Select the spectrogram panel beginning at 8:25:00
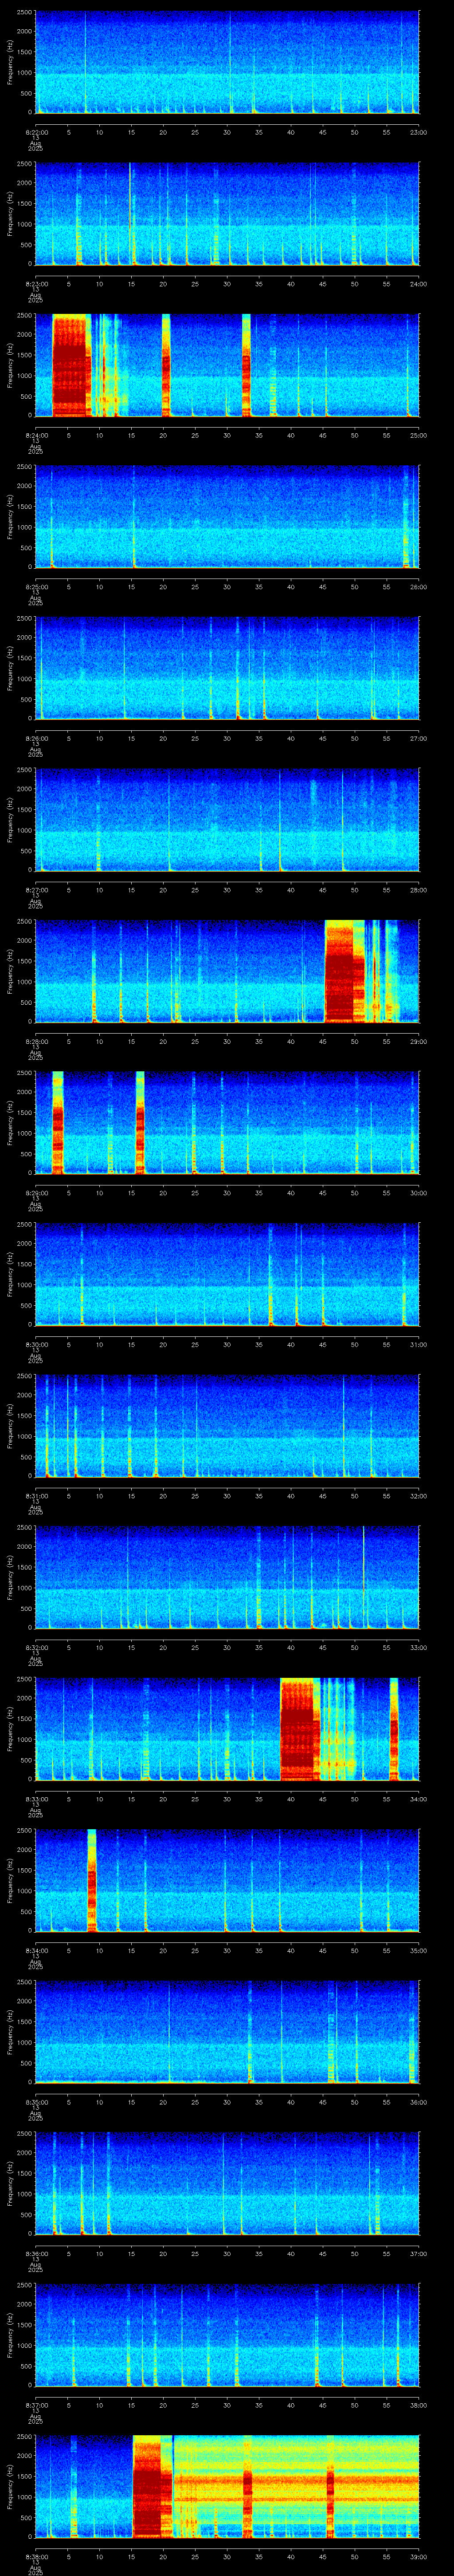Viewport: 454px width, 2576px height. [x=227, y=517]
